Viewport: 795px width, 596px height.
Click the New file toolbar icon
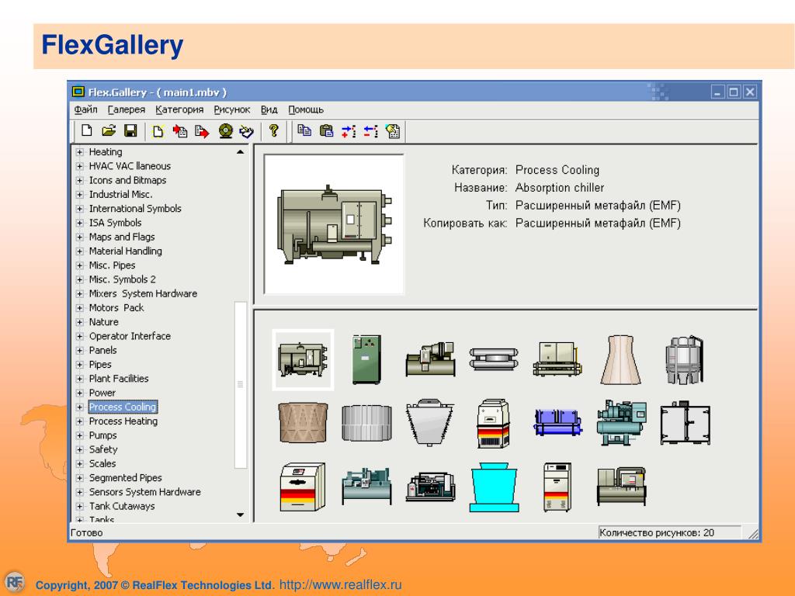[x=87, y=131]
